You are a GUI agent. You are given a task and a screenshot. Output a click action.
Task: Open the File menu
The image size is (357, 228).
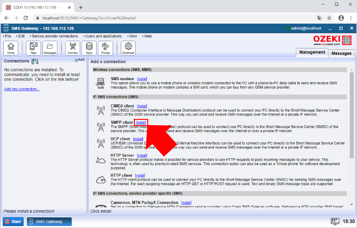(x=8, y=36)
